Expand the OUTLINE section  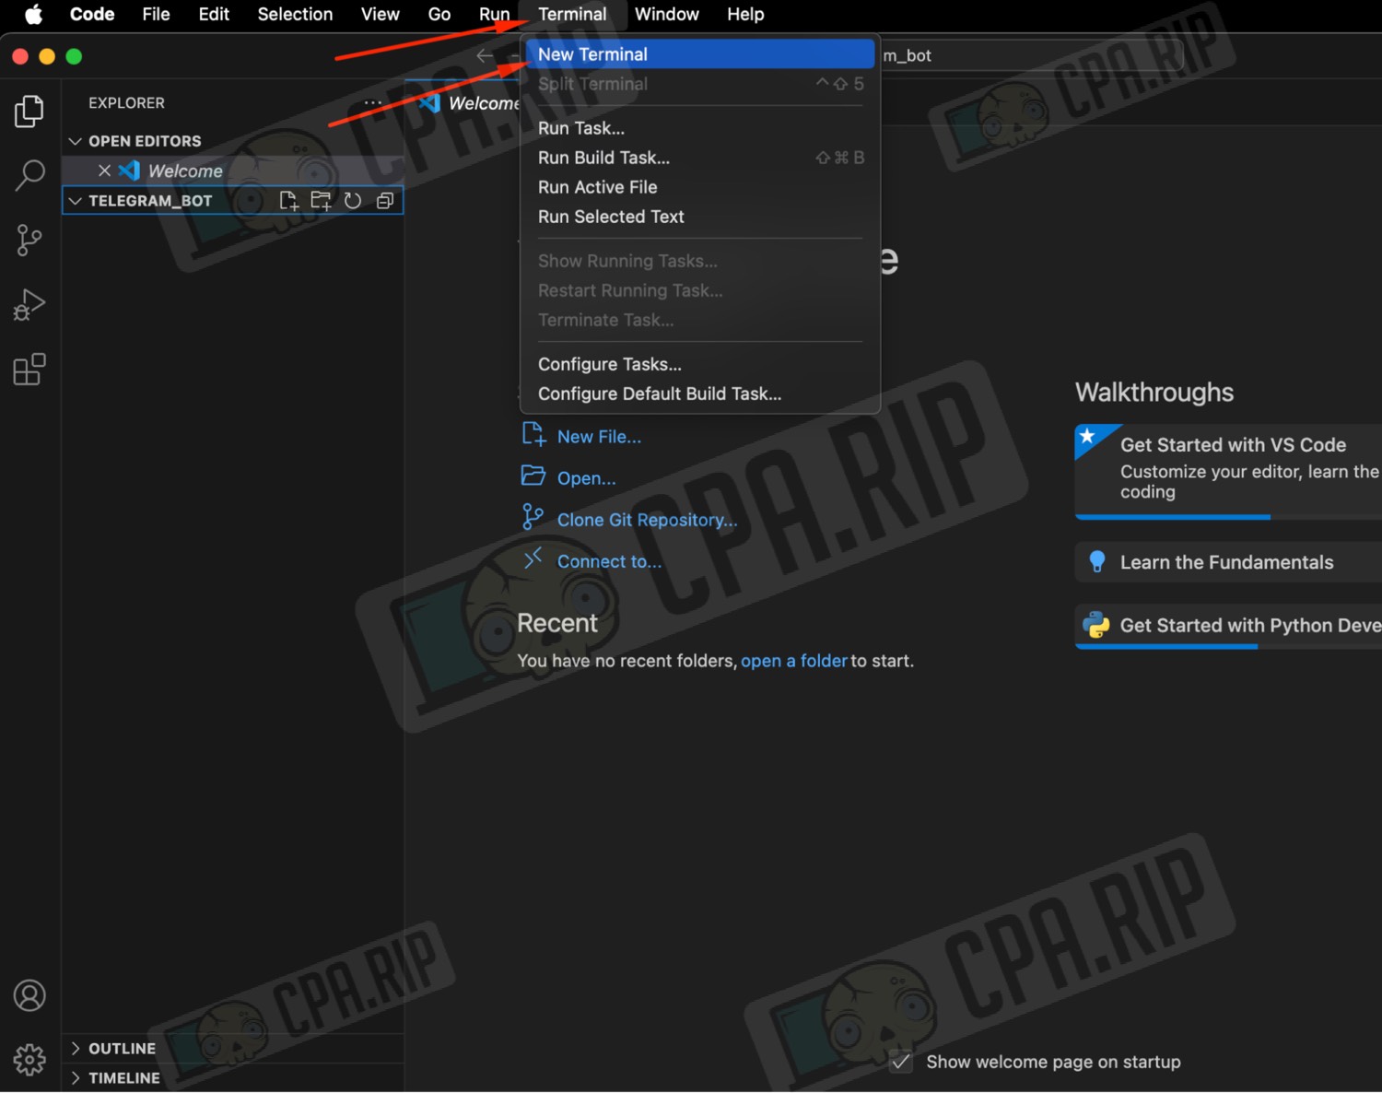coord(76,1049)
